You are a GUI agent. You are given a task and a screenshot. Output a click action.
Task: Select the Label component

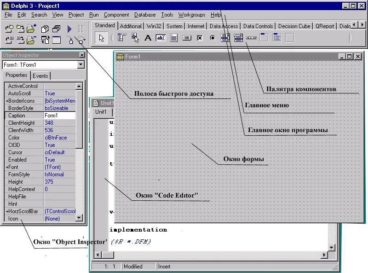[148, 38]
